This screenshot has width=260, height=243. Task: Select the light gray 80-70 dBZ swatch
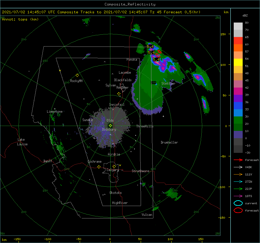pos(238,26)
